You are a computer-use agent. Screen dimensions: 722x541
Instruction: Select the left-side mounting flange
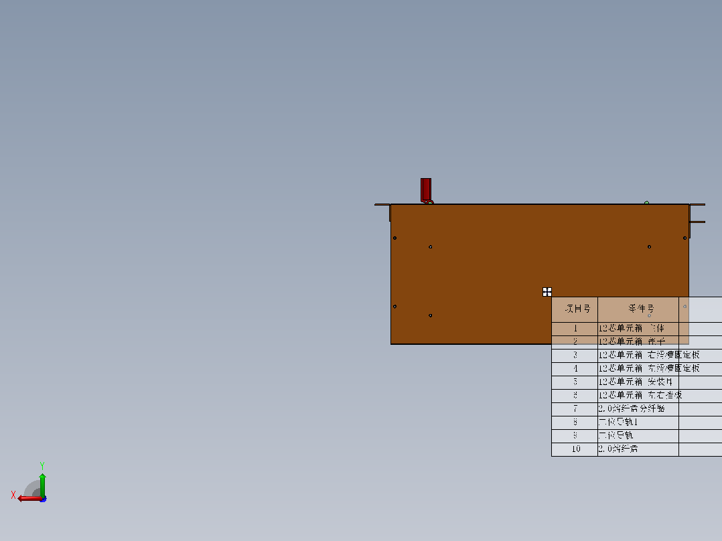pos(382,212)
